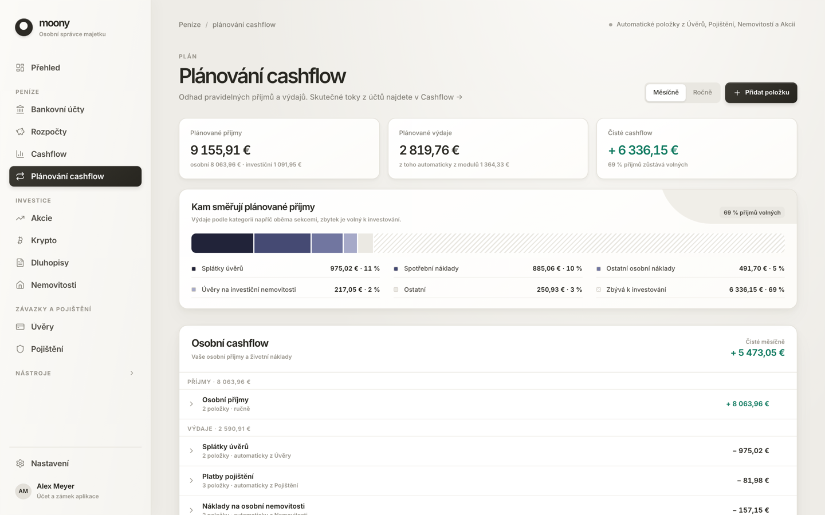Click the Spotřební náklady bar segment

[282, 243]
